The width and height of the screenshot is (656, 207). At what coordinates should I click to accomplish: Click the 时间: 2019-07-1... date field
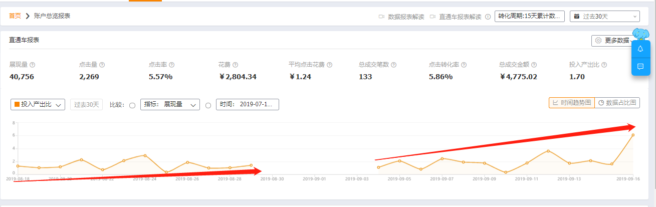tap(247, 105)
